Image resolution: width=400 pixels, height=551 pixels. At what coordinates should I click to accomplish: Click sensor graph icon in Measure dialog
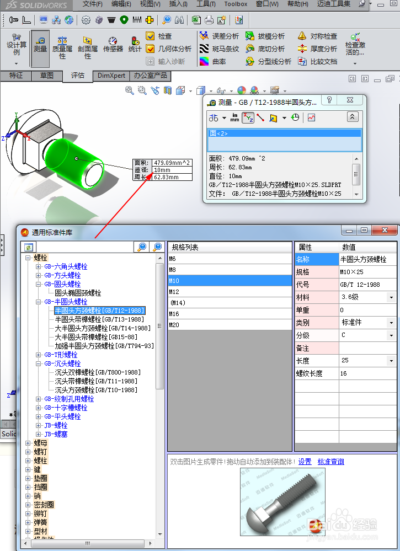pyautogui.click(x=311, y=117)
